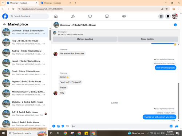Open Sticky Notes on taskbar
The width and height of the screenshot is (182, 136).
(x=86, y=133)
